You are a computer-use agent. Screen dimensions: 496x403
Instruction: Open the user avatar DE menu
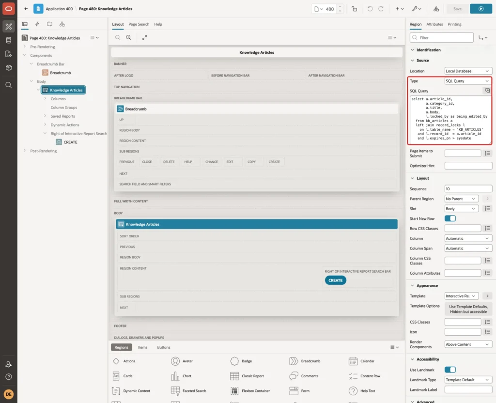point(9,394)
